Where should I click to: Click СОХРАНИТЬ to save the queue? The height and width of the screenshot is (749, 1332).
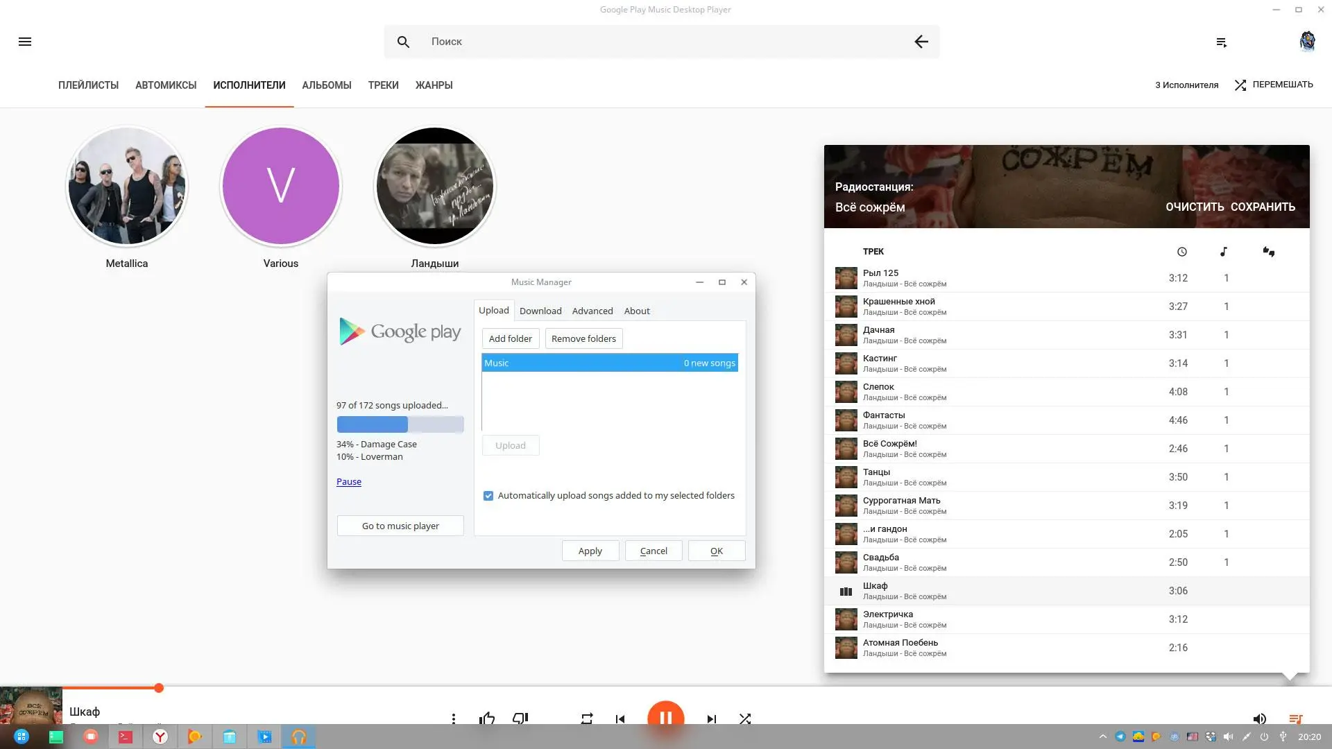pyautogui.click(x=1263, y=207)
